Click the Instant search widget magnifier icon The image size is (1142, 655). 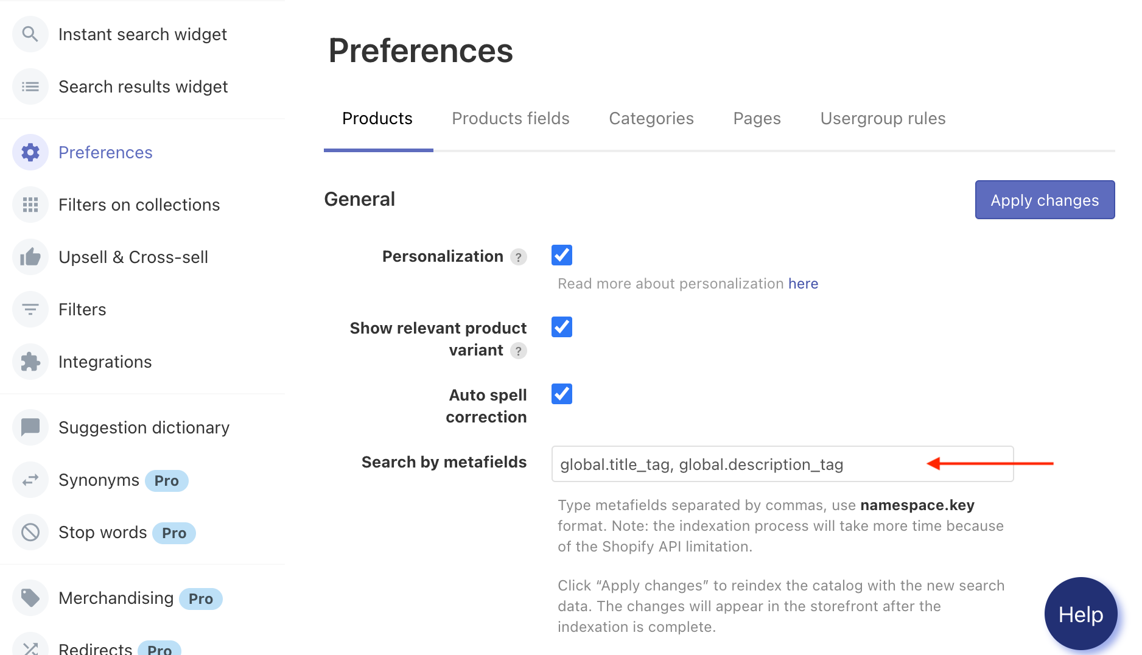pyautogui.click(x=30, y=34)
